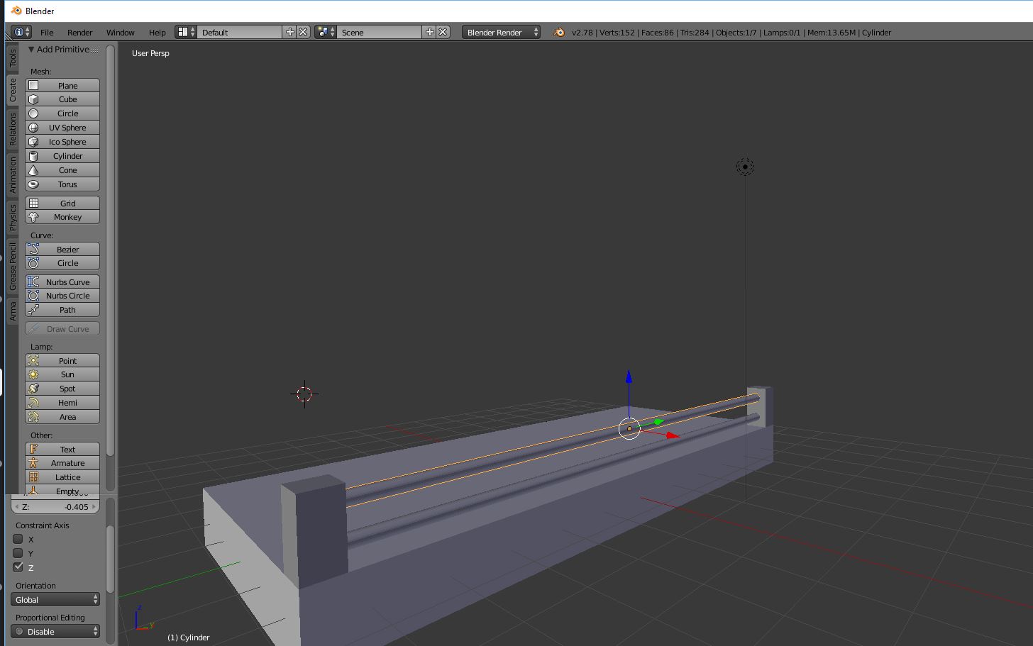Image resolution: width=1033 pixels, height=646 pixels.
Task: Open the File menu
Action: tap(47, 33)
